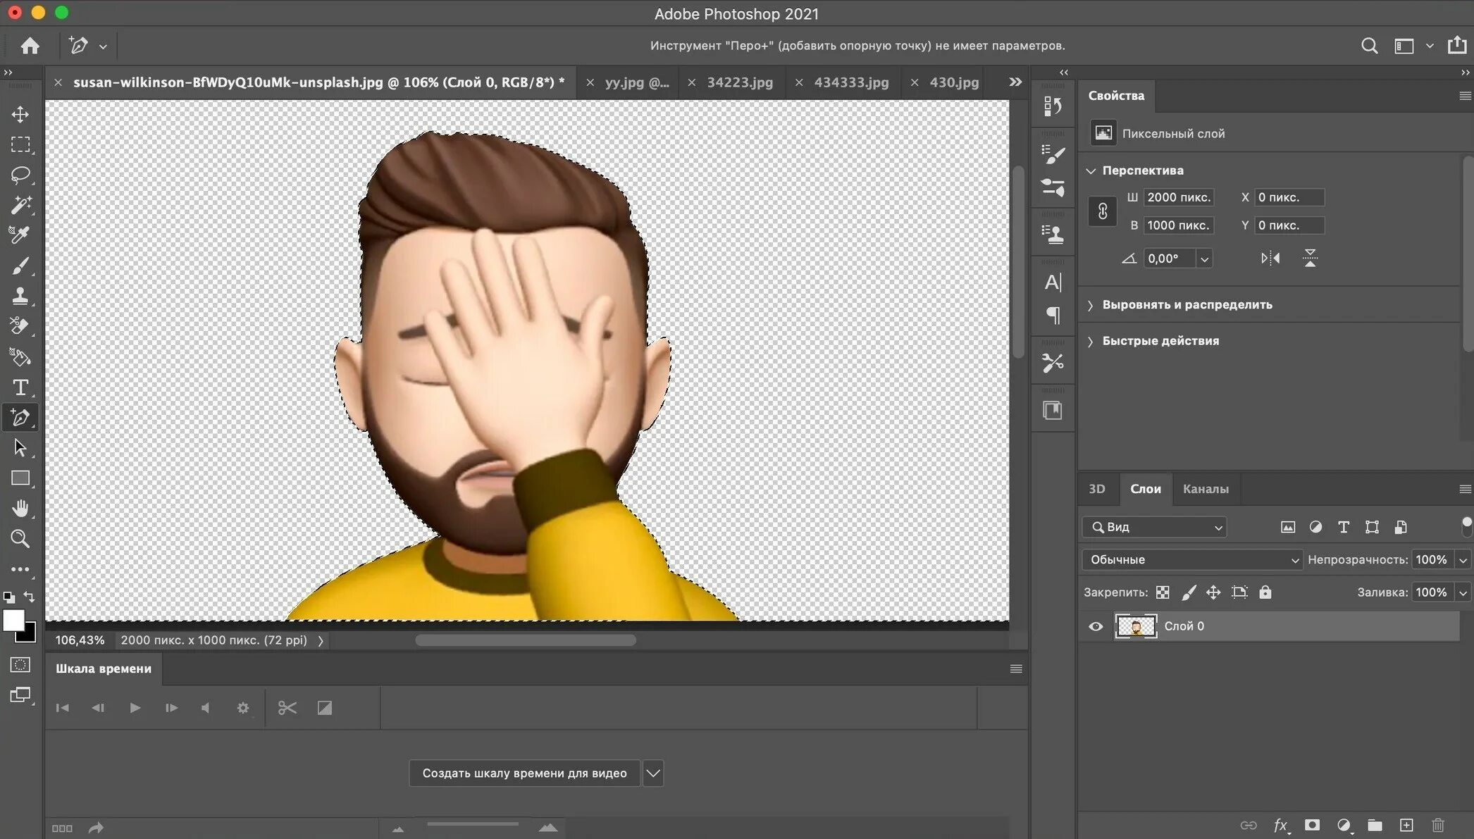Screen dimensions: 1474x839
Task: Click Создать шкалу времени для видео
Action: (x=524, y=773)
